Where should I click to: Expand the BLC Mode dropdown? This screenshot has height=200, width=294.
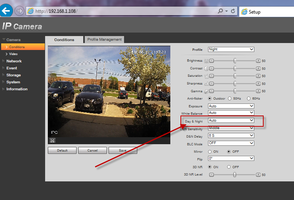[231, 143]
